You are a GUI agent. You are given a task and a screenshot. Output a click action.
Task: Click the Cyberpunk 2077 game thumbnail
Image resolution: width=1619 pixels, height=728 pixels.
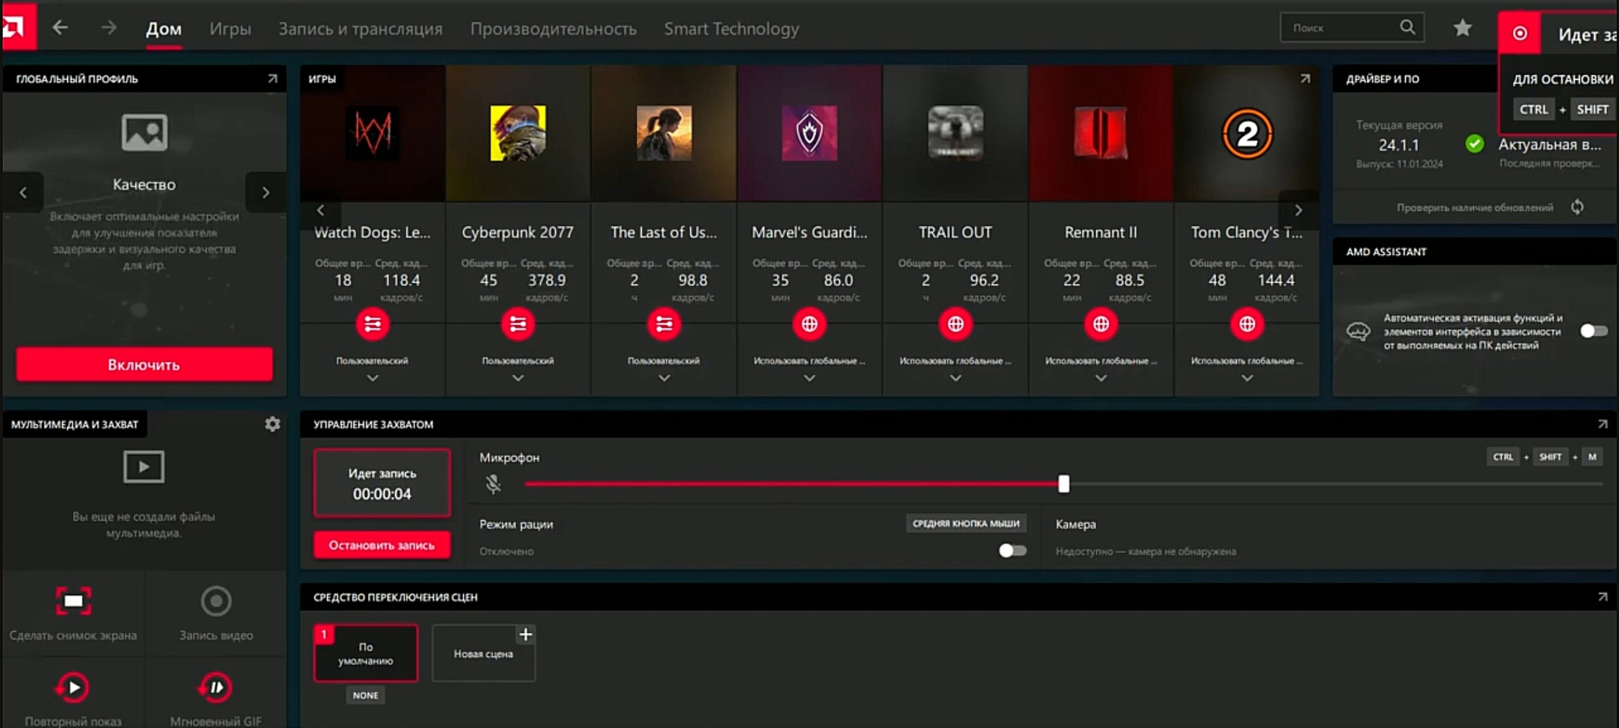coord(518,133)
